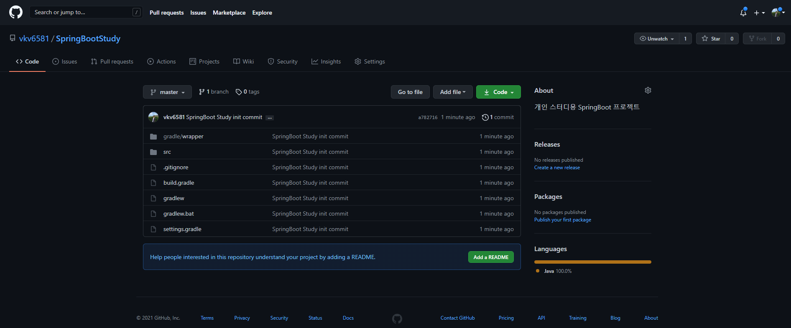Click footer GitHub mark icon

pyautogui.click(x=397, y=319)
